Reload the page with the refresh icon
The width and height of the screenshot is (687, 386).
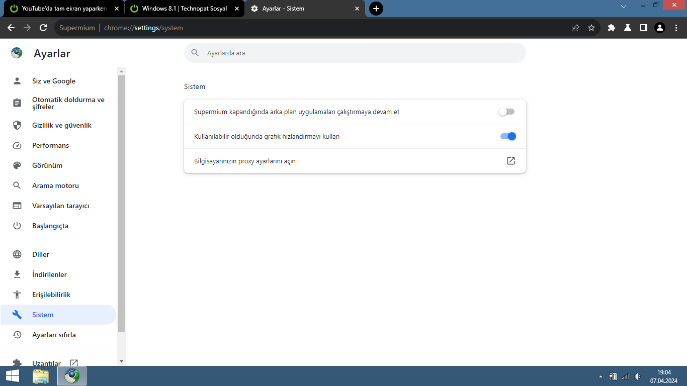[x=43, y=28]
